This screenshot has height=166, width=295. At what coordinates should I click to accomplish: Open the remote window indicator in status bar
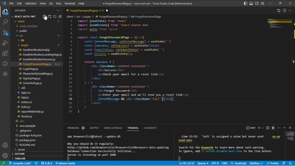(x=4, y=163)
